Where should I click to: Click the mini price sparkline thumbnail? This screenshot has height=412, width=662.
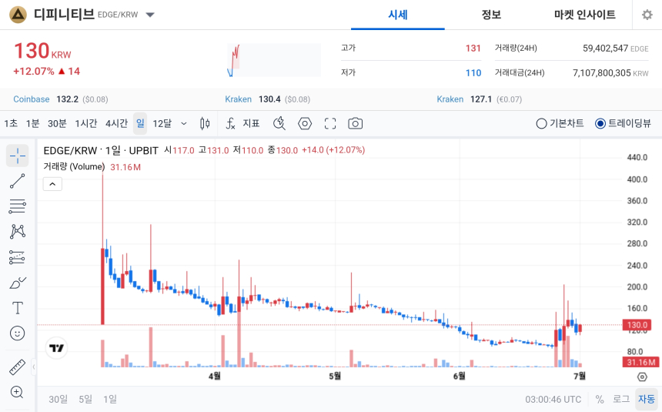pos(274,60)
